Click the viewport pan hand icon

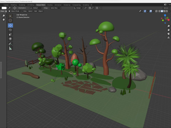[x=169, y=30]
